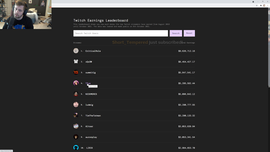
Task: Open summit1g streamer link
Action: [x=91, y=73]
